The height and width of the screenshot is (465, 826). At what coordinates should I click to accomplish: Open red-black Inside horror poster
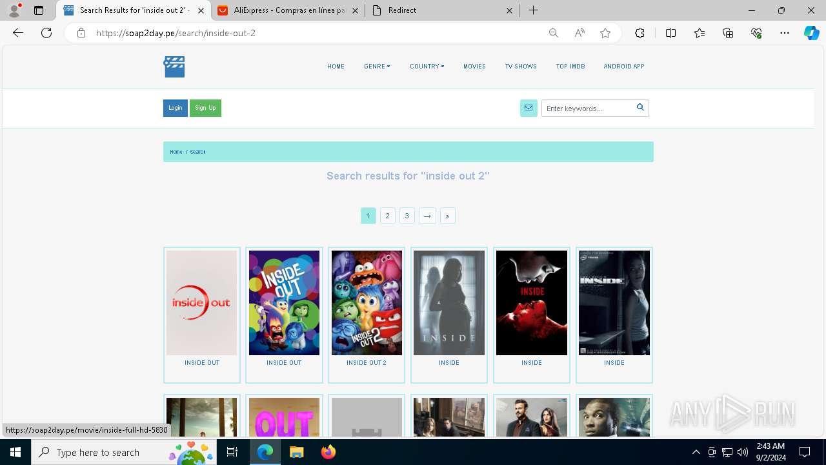(532, 303)
